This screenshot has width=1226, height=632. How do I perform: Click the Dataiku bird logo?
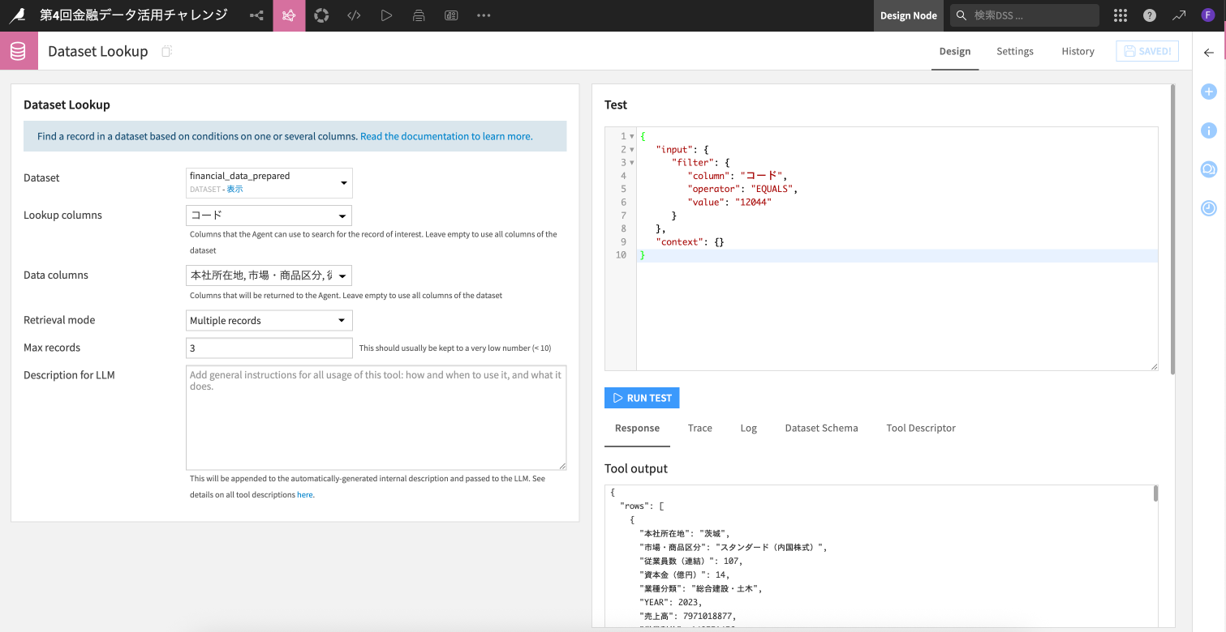click(x=17, y=15)
